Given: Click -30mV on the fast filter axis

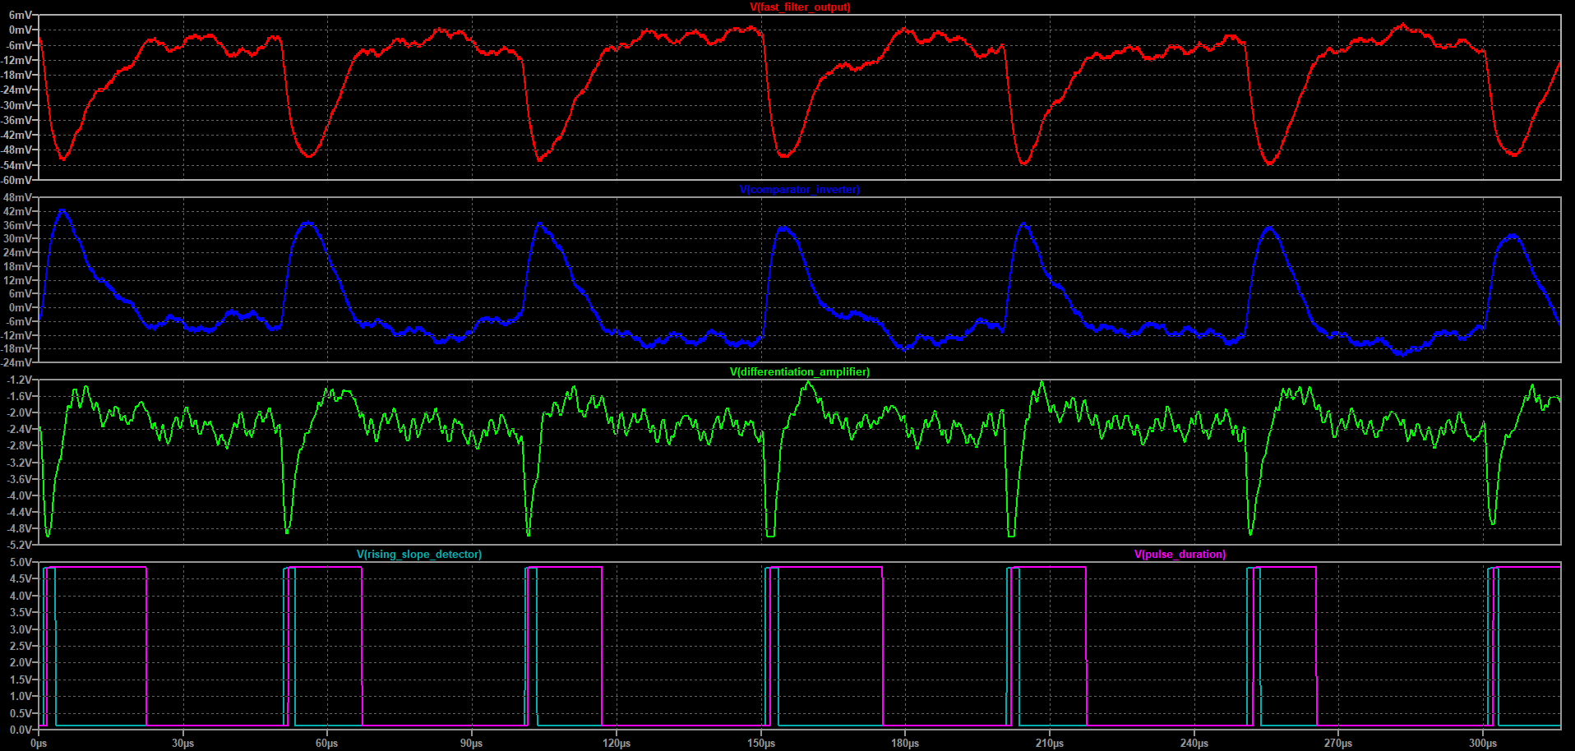Looking at the screenshot, I should pyautogui.click(x=16, y=105).
